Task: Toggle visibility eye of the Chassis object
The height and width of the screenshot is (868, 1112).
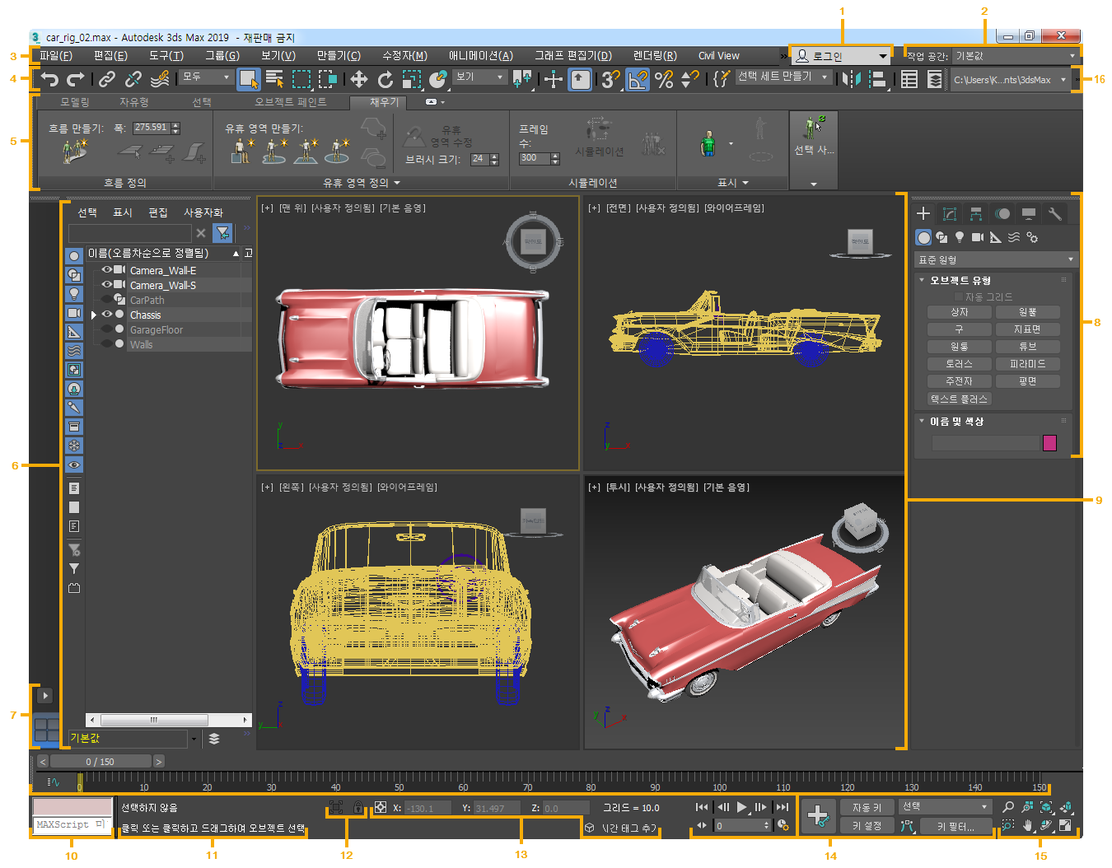Action: tap(106, 315)
